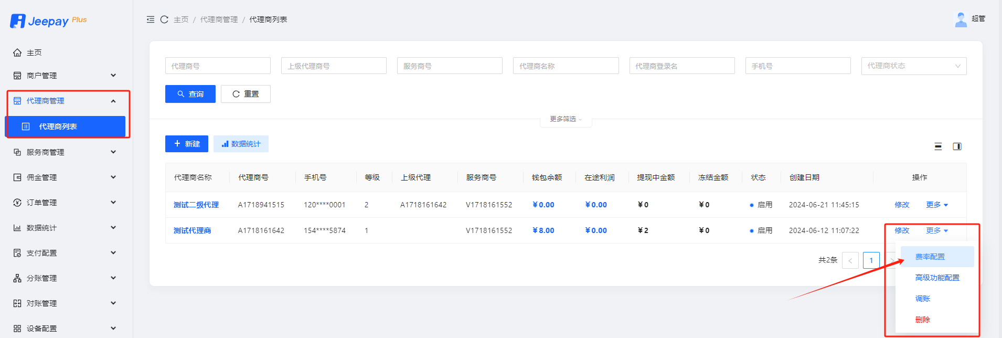The image size is (1002, 338).
Task: Click the 代理商号 input field
Action: tap(218, 66)
